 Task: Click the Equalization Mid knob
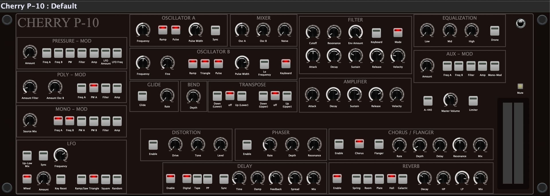450,30
